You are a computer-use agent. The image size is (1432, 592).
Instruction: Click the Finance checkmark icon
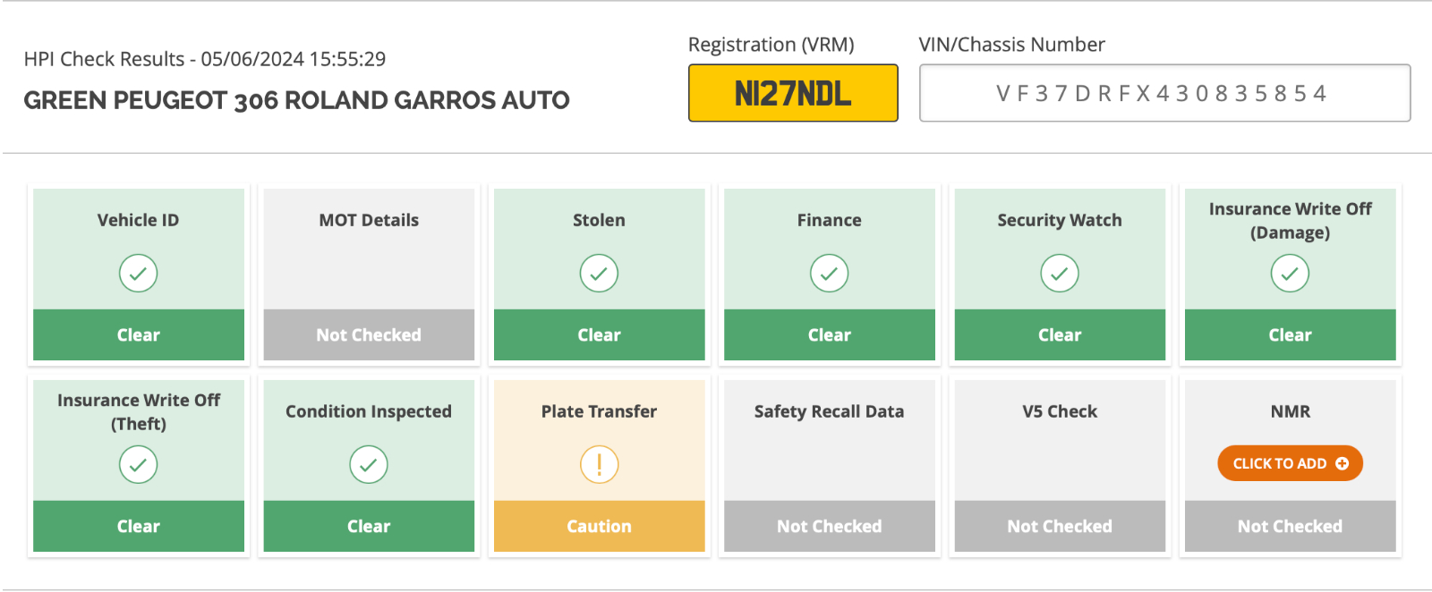click(830, 273)
